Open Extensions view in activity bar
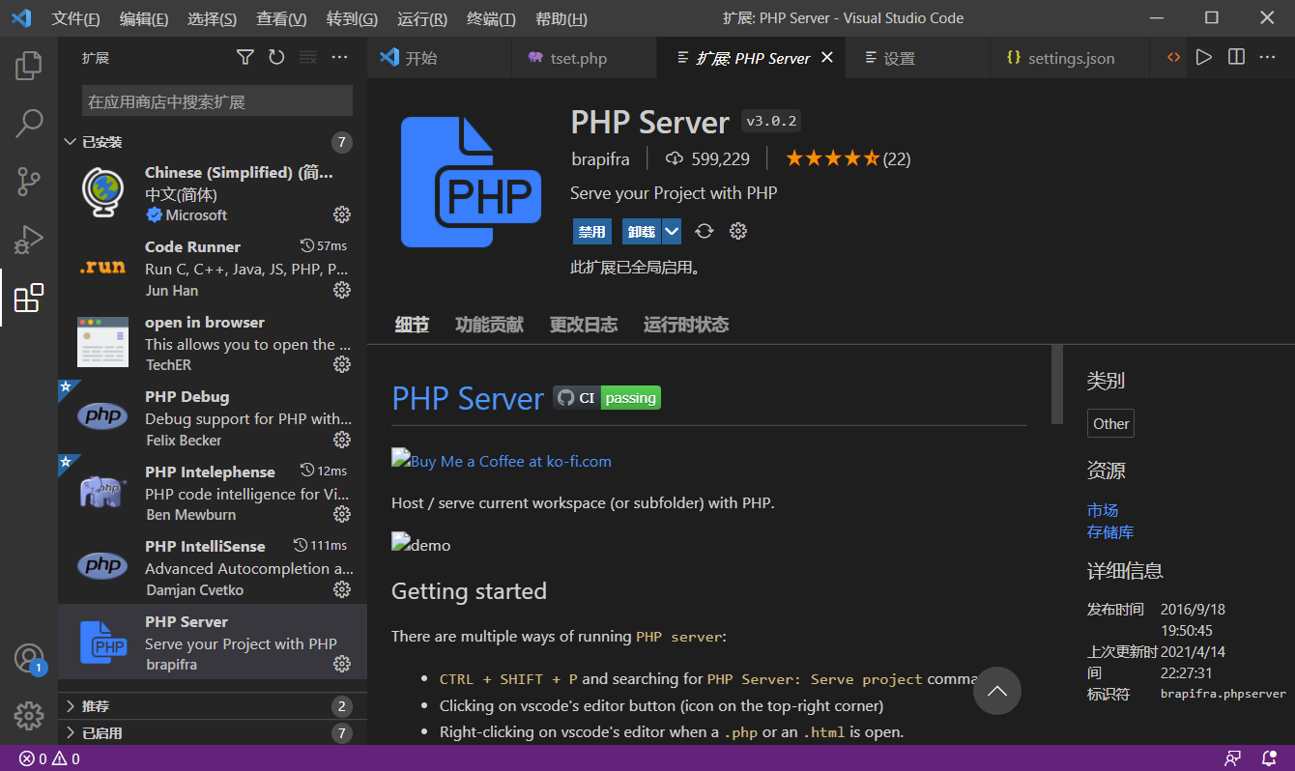Viewport: 1295px width, 771px height. 29,298
